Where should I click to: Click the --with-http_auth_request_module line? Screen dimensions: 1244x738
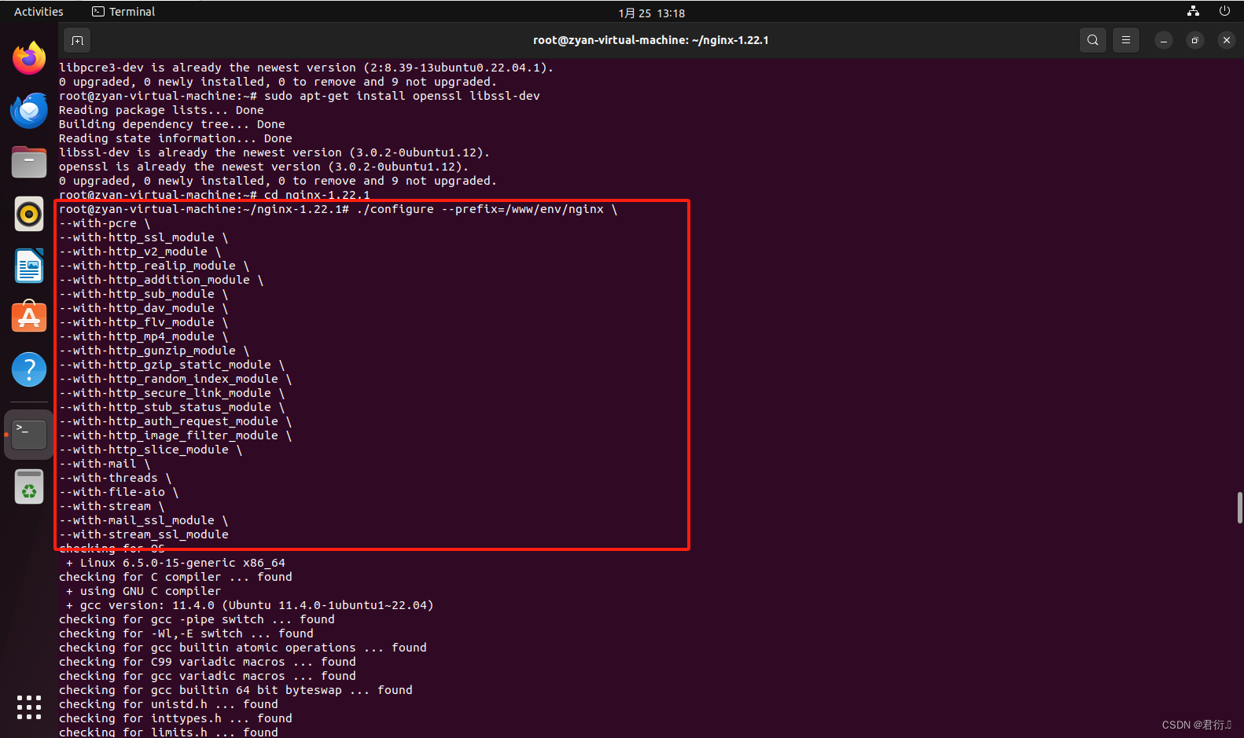pyautogui.click(x=175, y=421)
